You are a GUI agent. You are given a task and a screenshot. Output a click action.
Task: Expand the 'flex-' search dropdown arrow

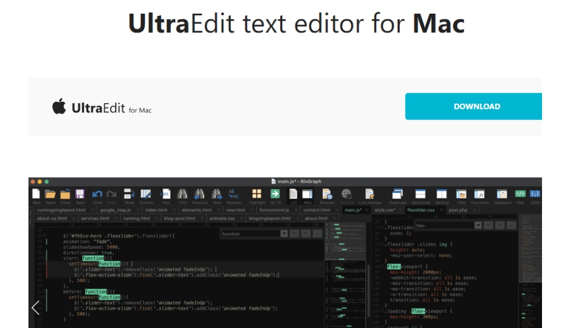[x=478, y=225]
